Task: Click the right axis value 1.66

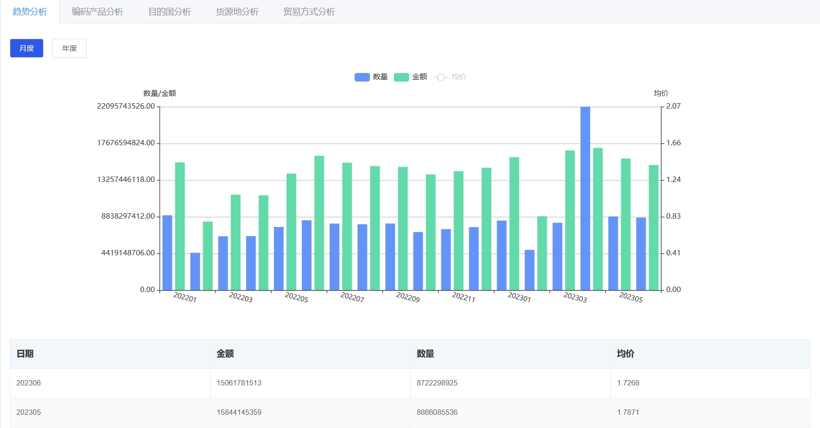Action: 674,143
